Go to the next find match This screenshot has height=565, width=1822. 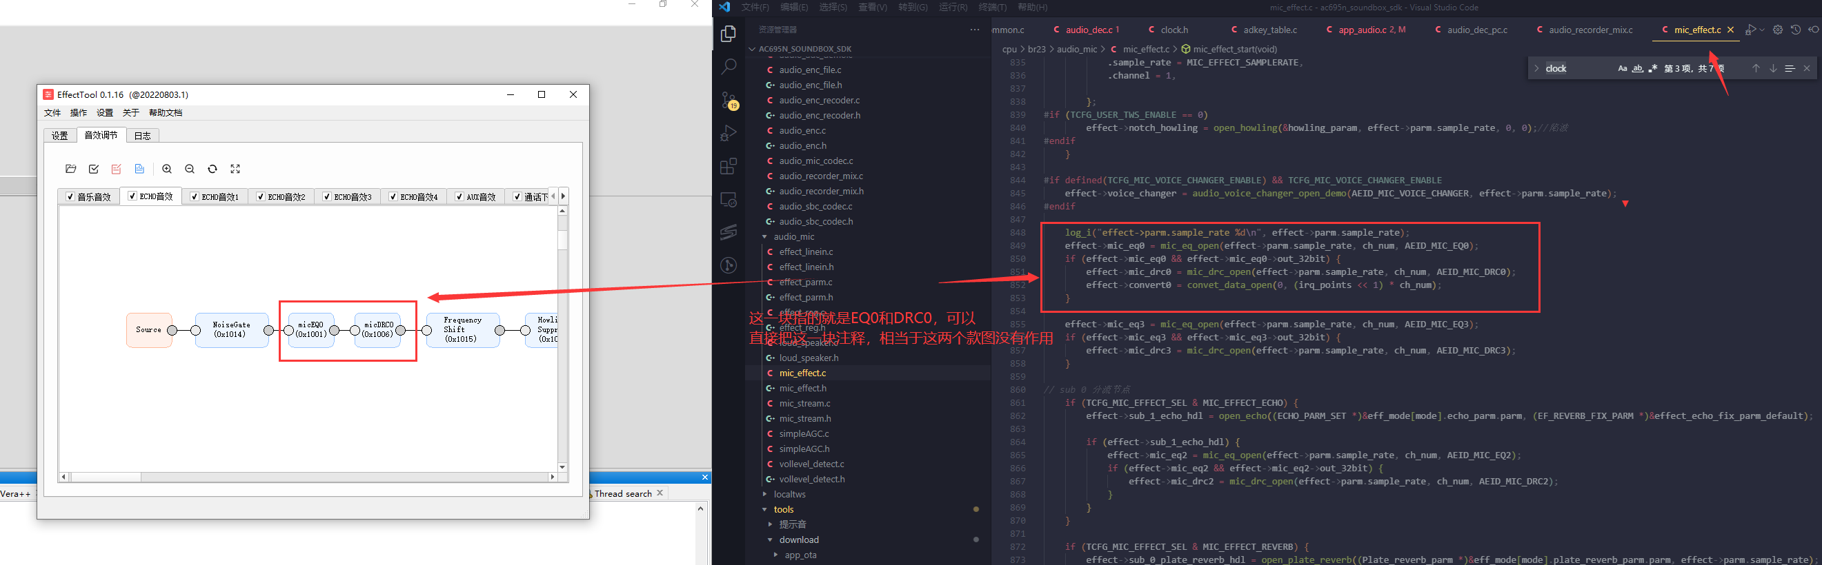pos(1773,68)
